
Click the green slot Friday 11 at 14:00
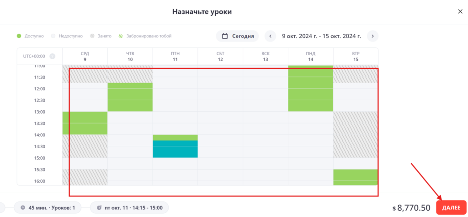[175, 137]
